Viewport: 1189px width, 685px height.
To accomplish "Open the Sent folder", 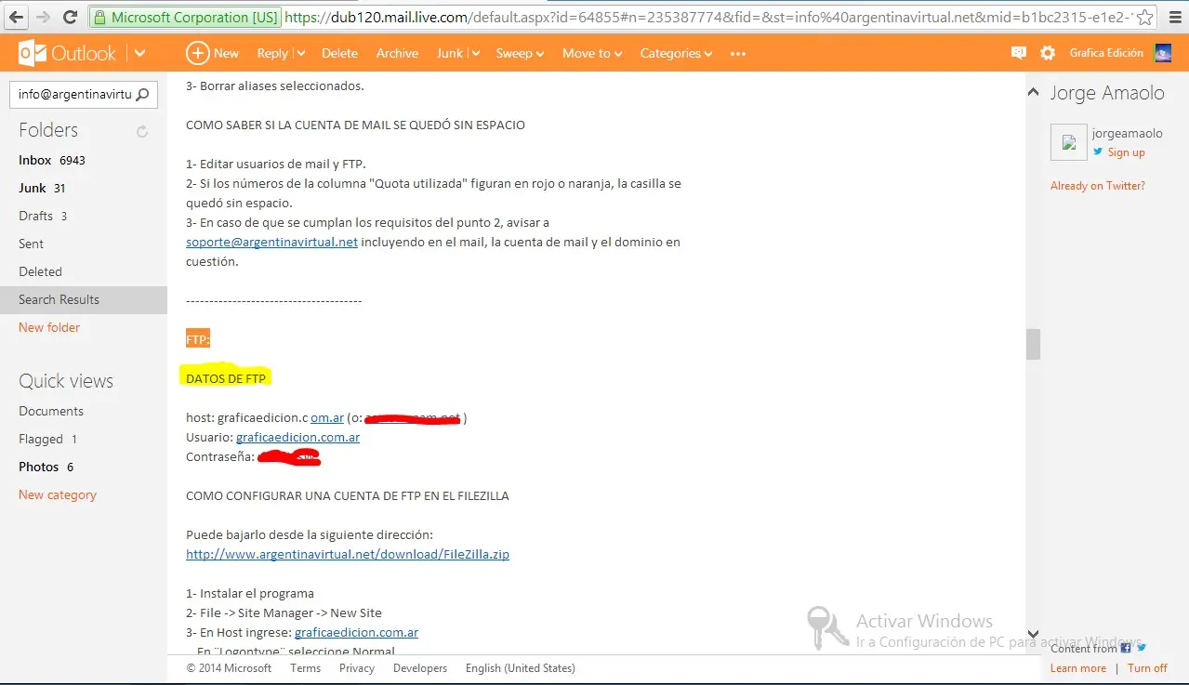I will [x=31, y=244].
